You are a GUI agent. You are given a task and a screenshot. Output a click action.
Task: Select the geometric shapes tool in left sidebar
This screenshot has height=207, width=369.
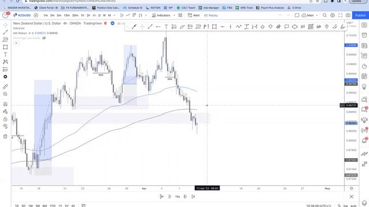click(5, 47)
